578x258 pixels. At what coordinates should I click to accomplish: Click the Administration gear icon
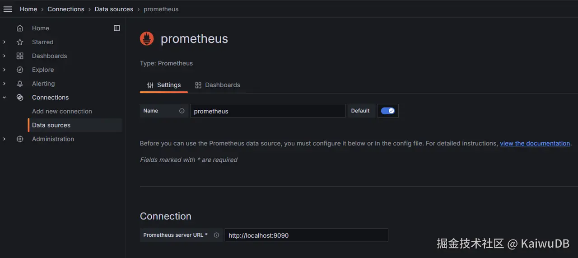click(x=20, y=139)
